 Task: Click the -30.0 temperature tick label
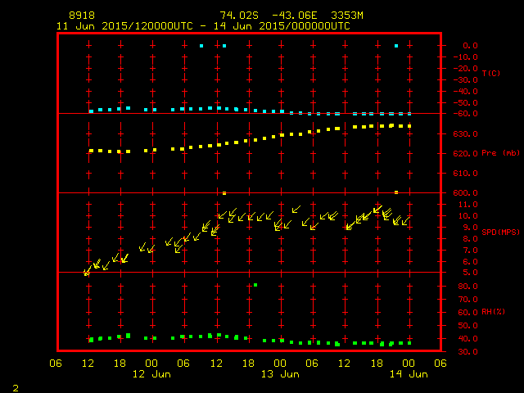466,80
